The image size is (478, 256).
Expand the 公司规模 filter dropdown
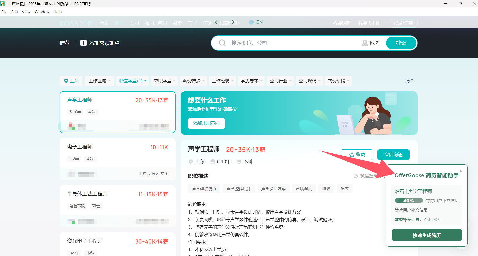tap(309, 81)
